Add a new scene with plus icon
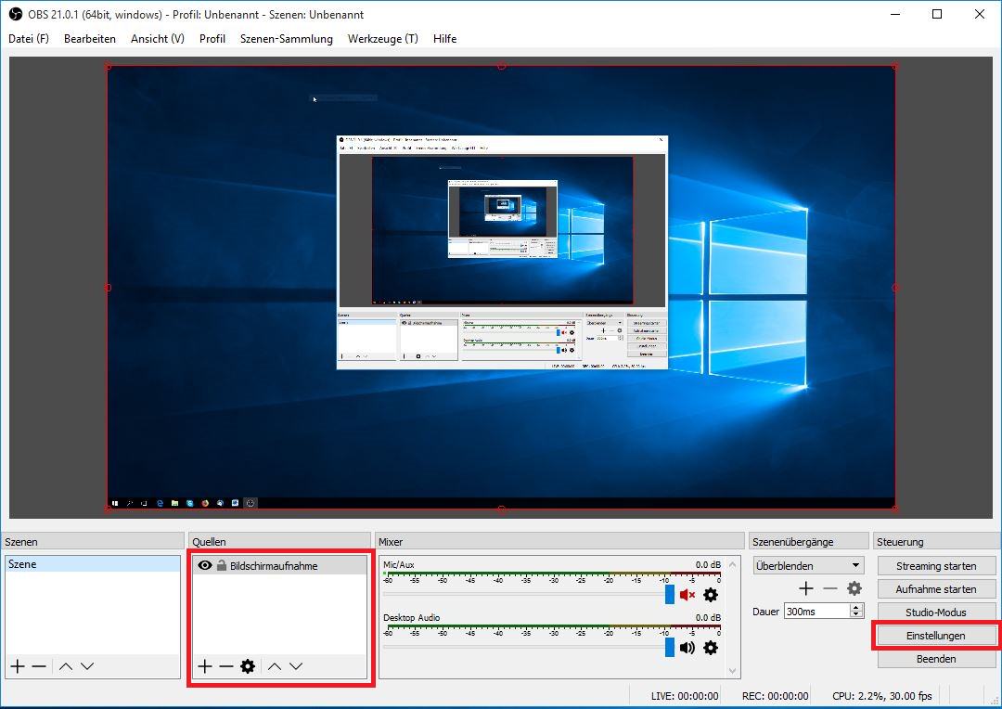Screen dimensions: 1002x709 (18, 666)
